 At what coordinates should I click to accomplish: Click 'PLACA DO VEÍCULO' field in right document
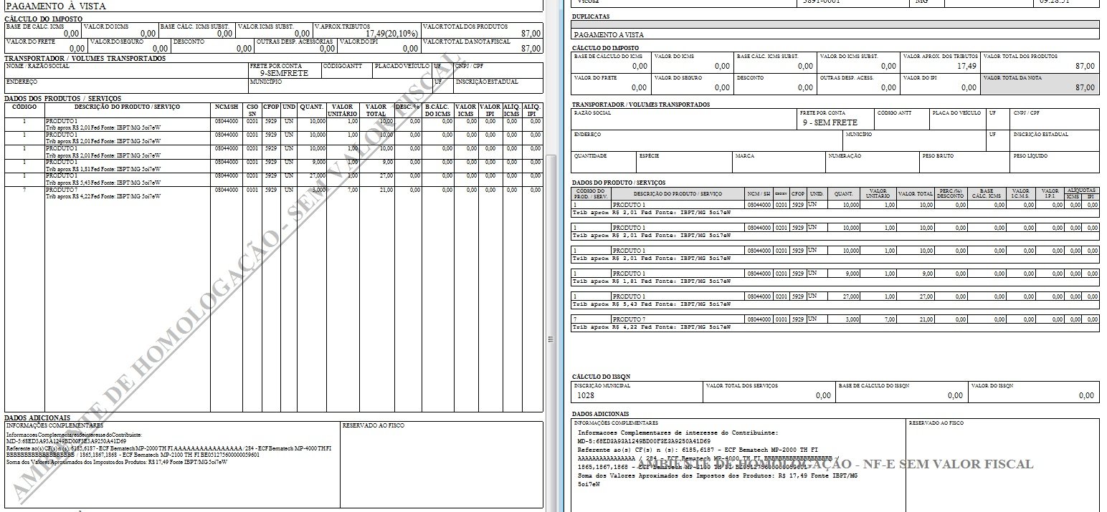[x=957, y=119]
